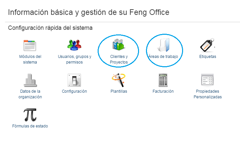Open the Áreas de trabajo folder icon

pos(163,46)
